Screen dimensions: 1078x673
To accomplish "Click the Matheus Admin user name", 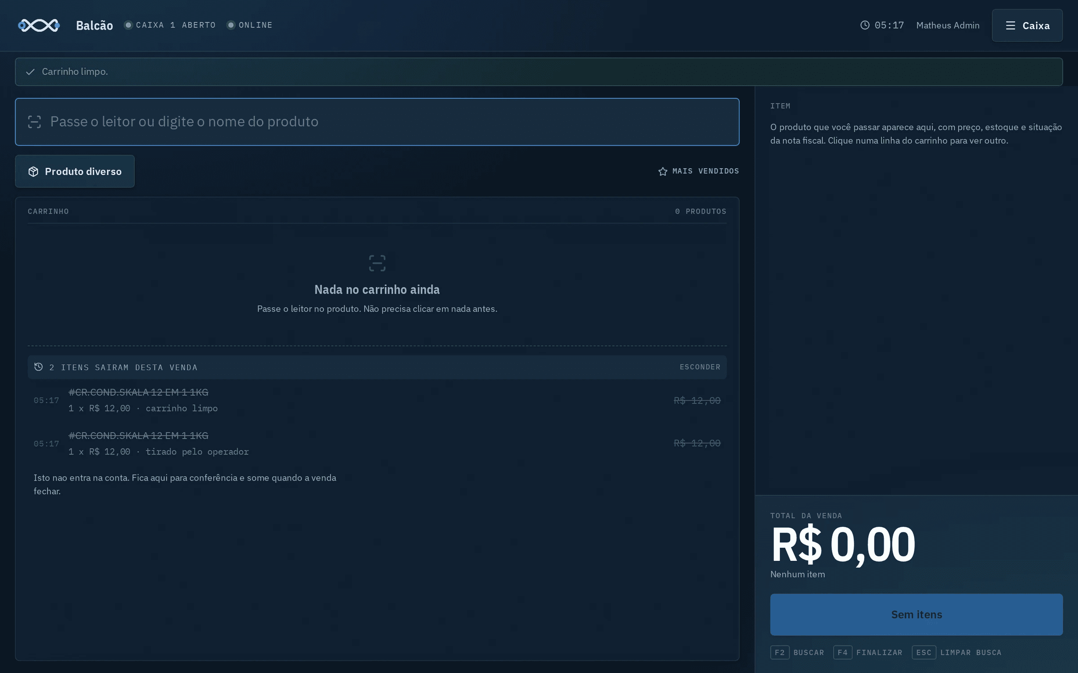I will [948, 26].
